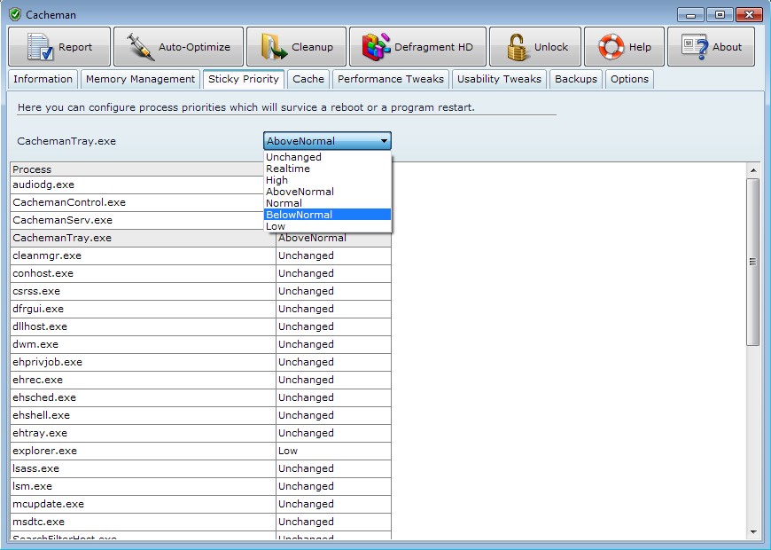Image resolution: width=771 pixels, height=550 pixels.
Task: Click the Unchanged priority cell for dwm.exe
Action: click(333, 344)
